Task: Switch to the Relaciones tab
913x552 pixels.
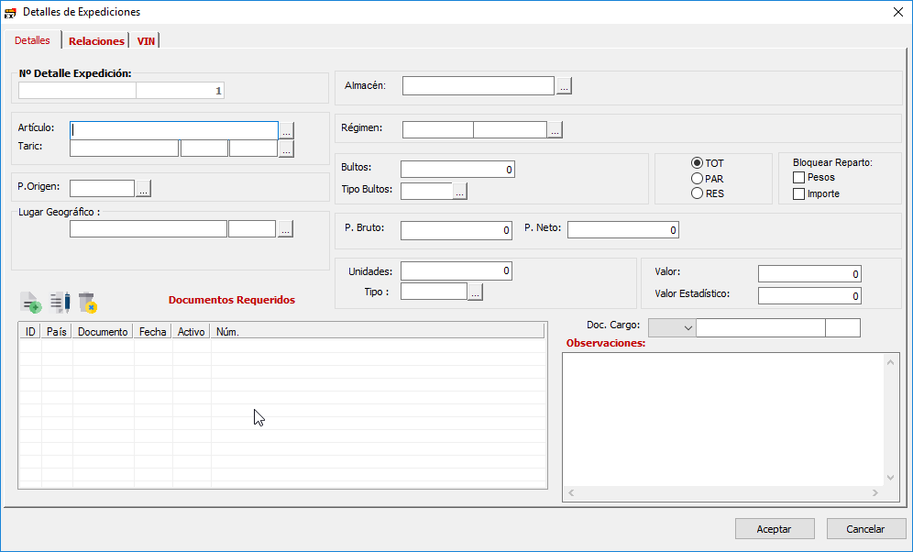Action: click(x=96, y=41)
